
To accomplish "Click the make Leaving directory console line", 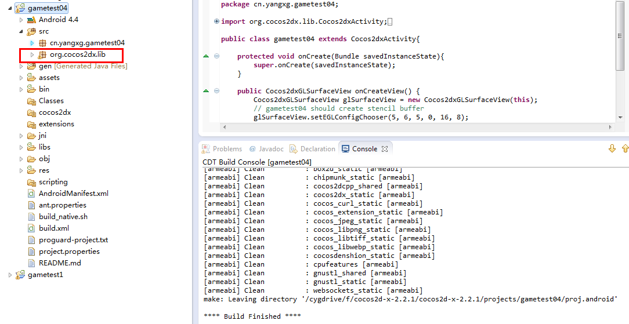I will 410,299.
